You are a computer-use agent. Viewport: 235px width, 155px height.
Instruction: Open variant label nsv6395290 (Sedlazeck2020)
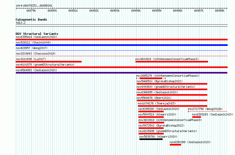[159, 109]
